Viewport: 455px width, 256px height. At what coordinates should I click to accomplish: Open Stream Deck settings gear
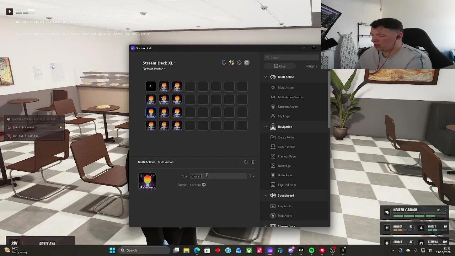(x=239, y=63)
